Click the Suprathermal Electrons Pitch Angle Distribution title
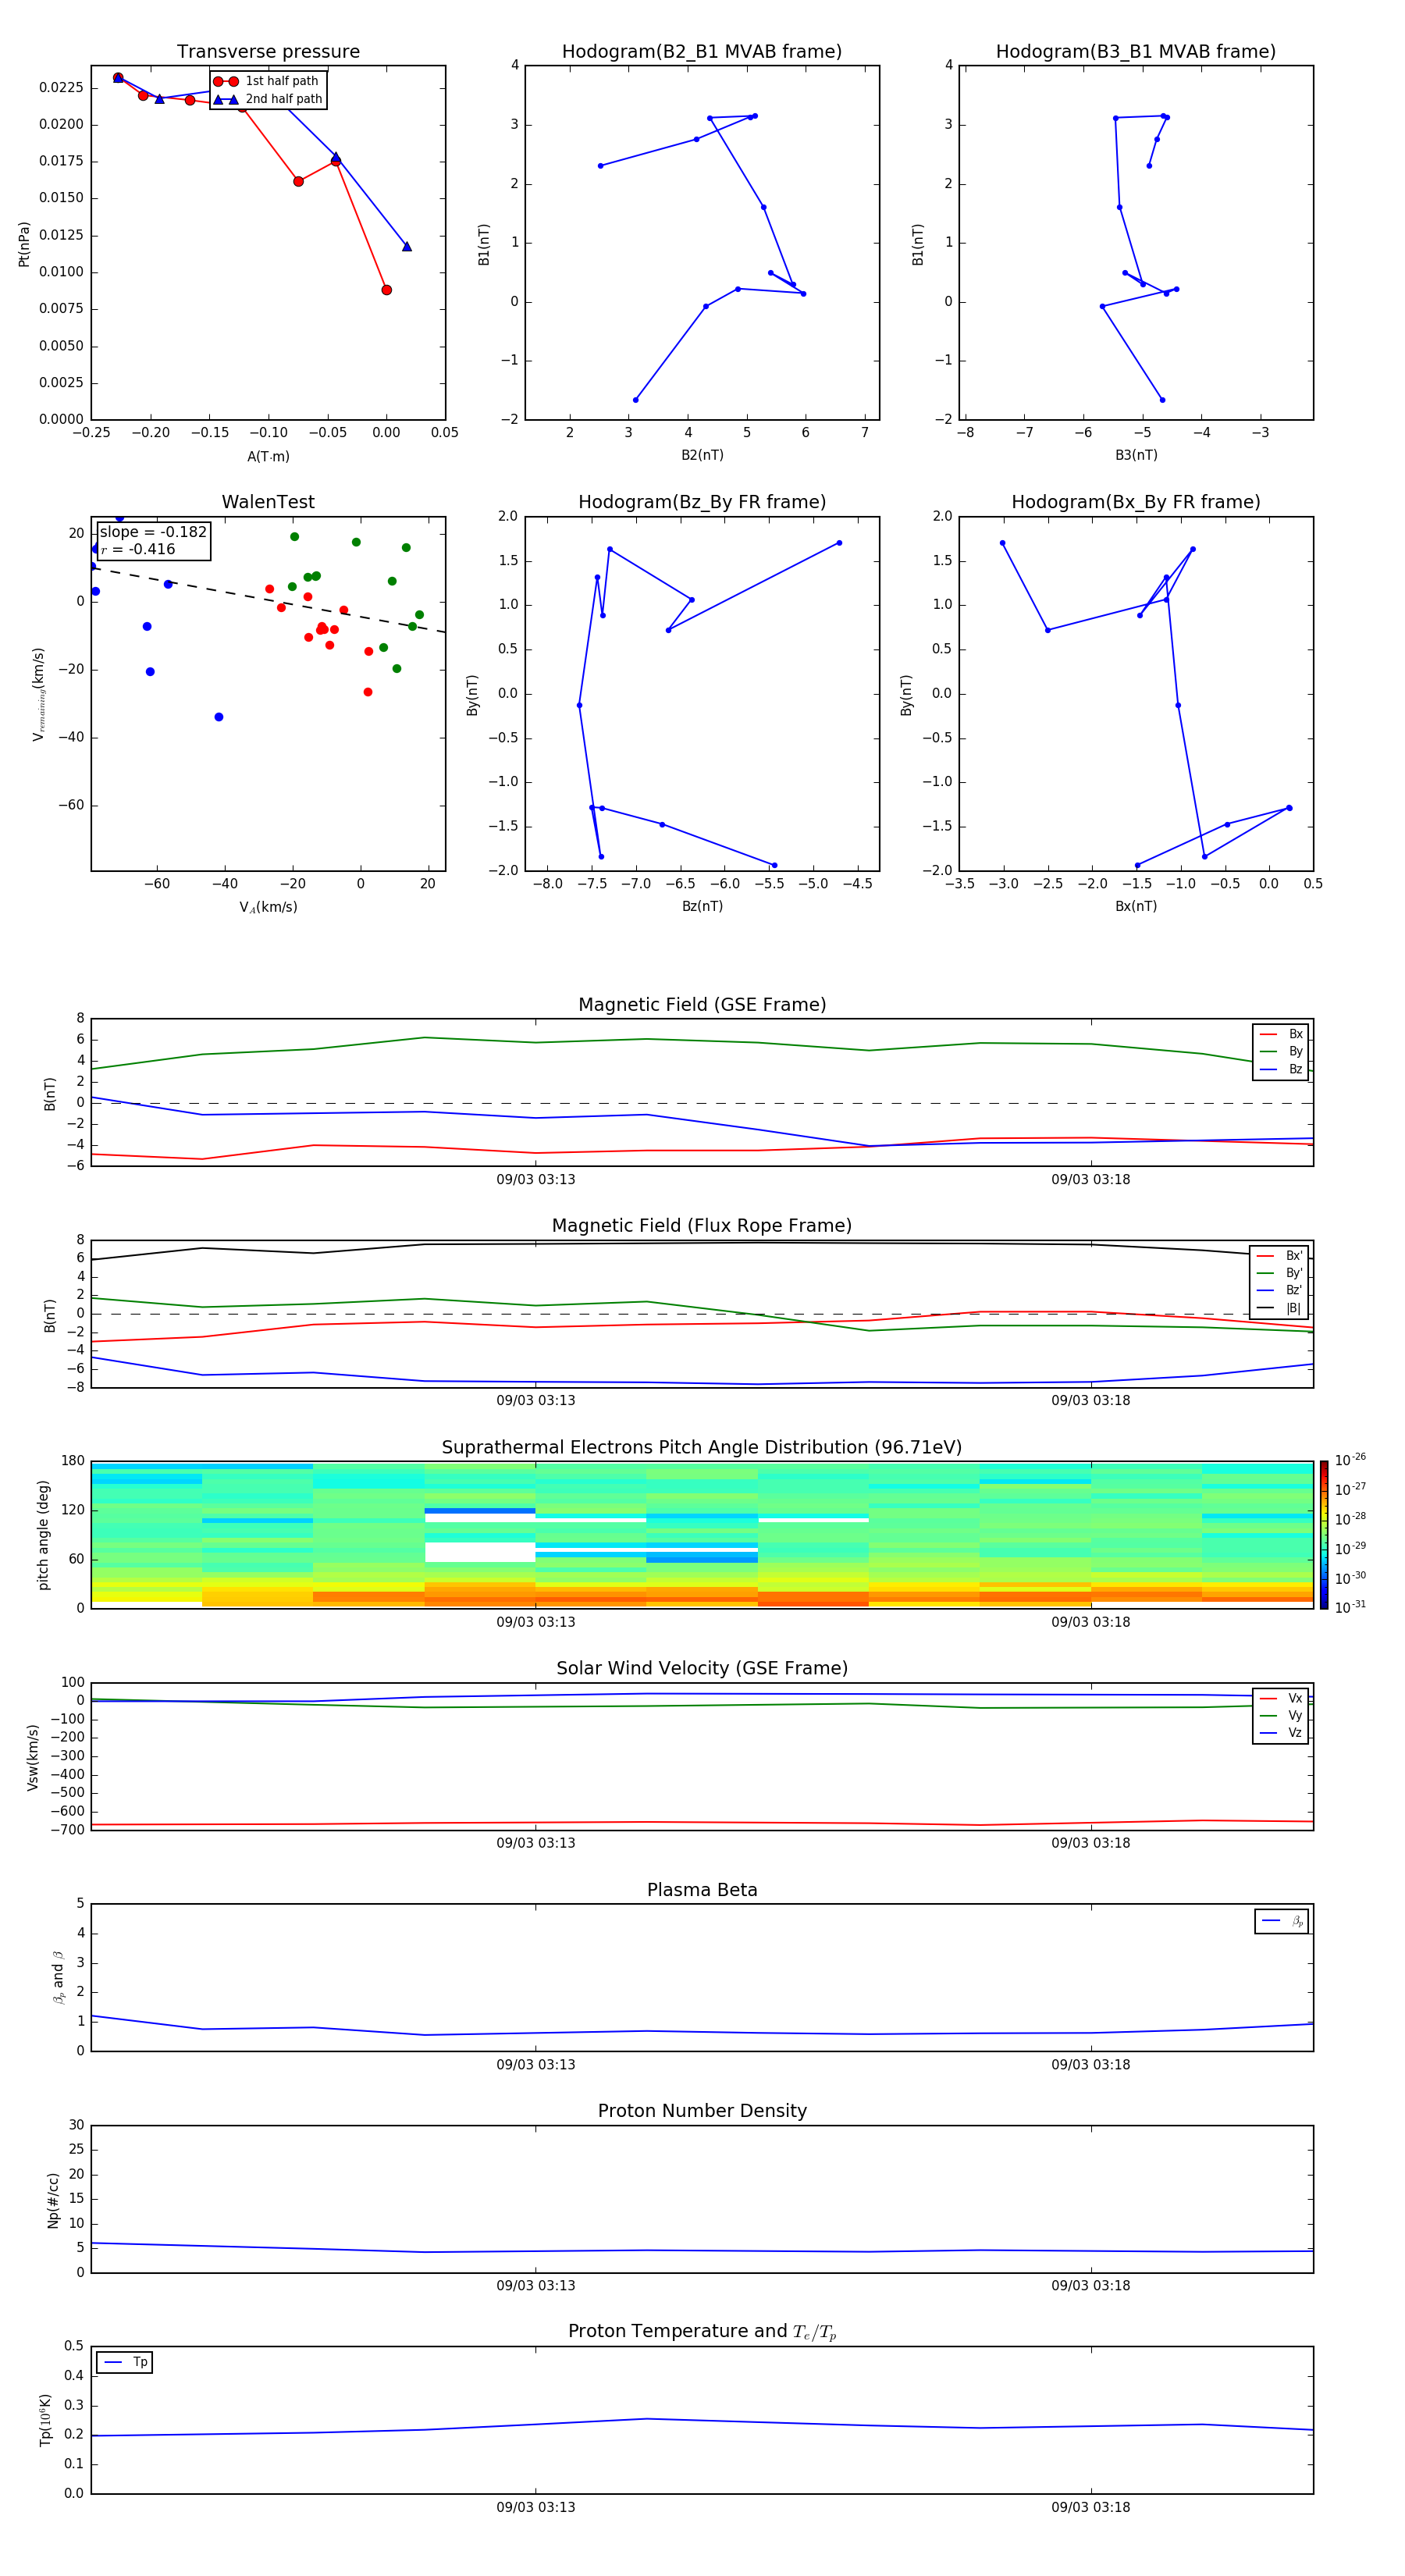 pos(702,1448)
